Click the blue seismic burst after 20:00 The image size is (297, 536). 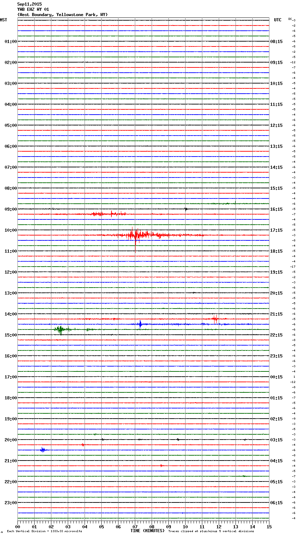tap(43, 450)
